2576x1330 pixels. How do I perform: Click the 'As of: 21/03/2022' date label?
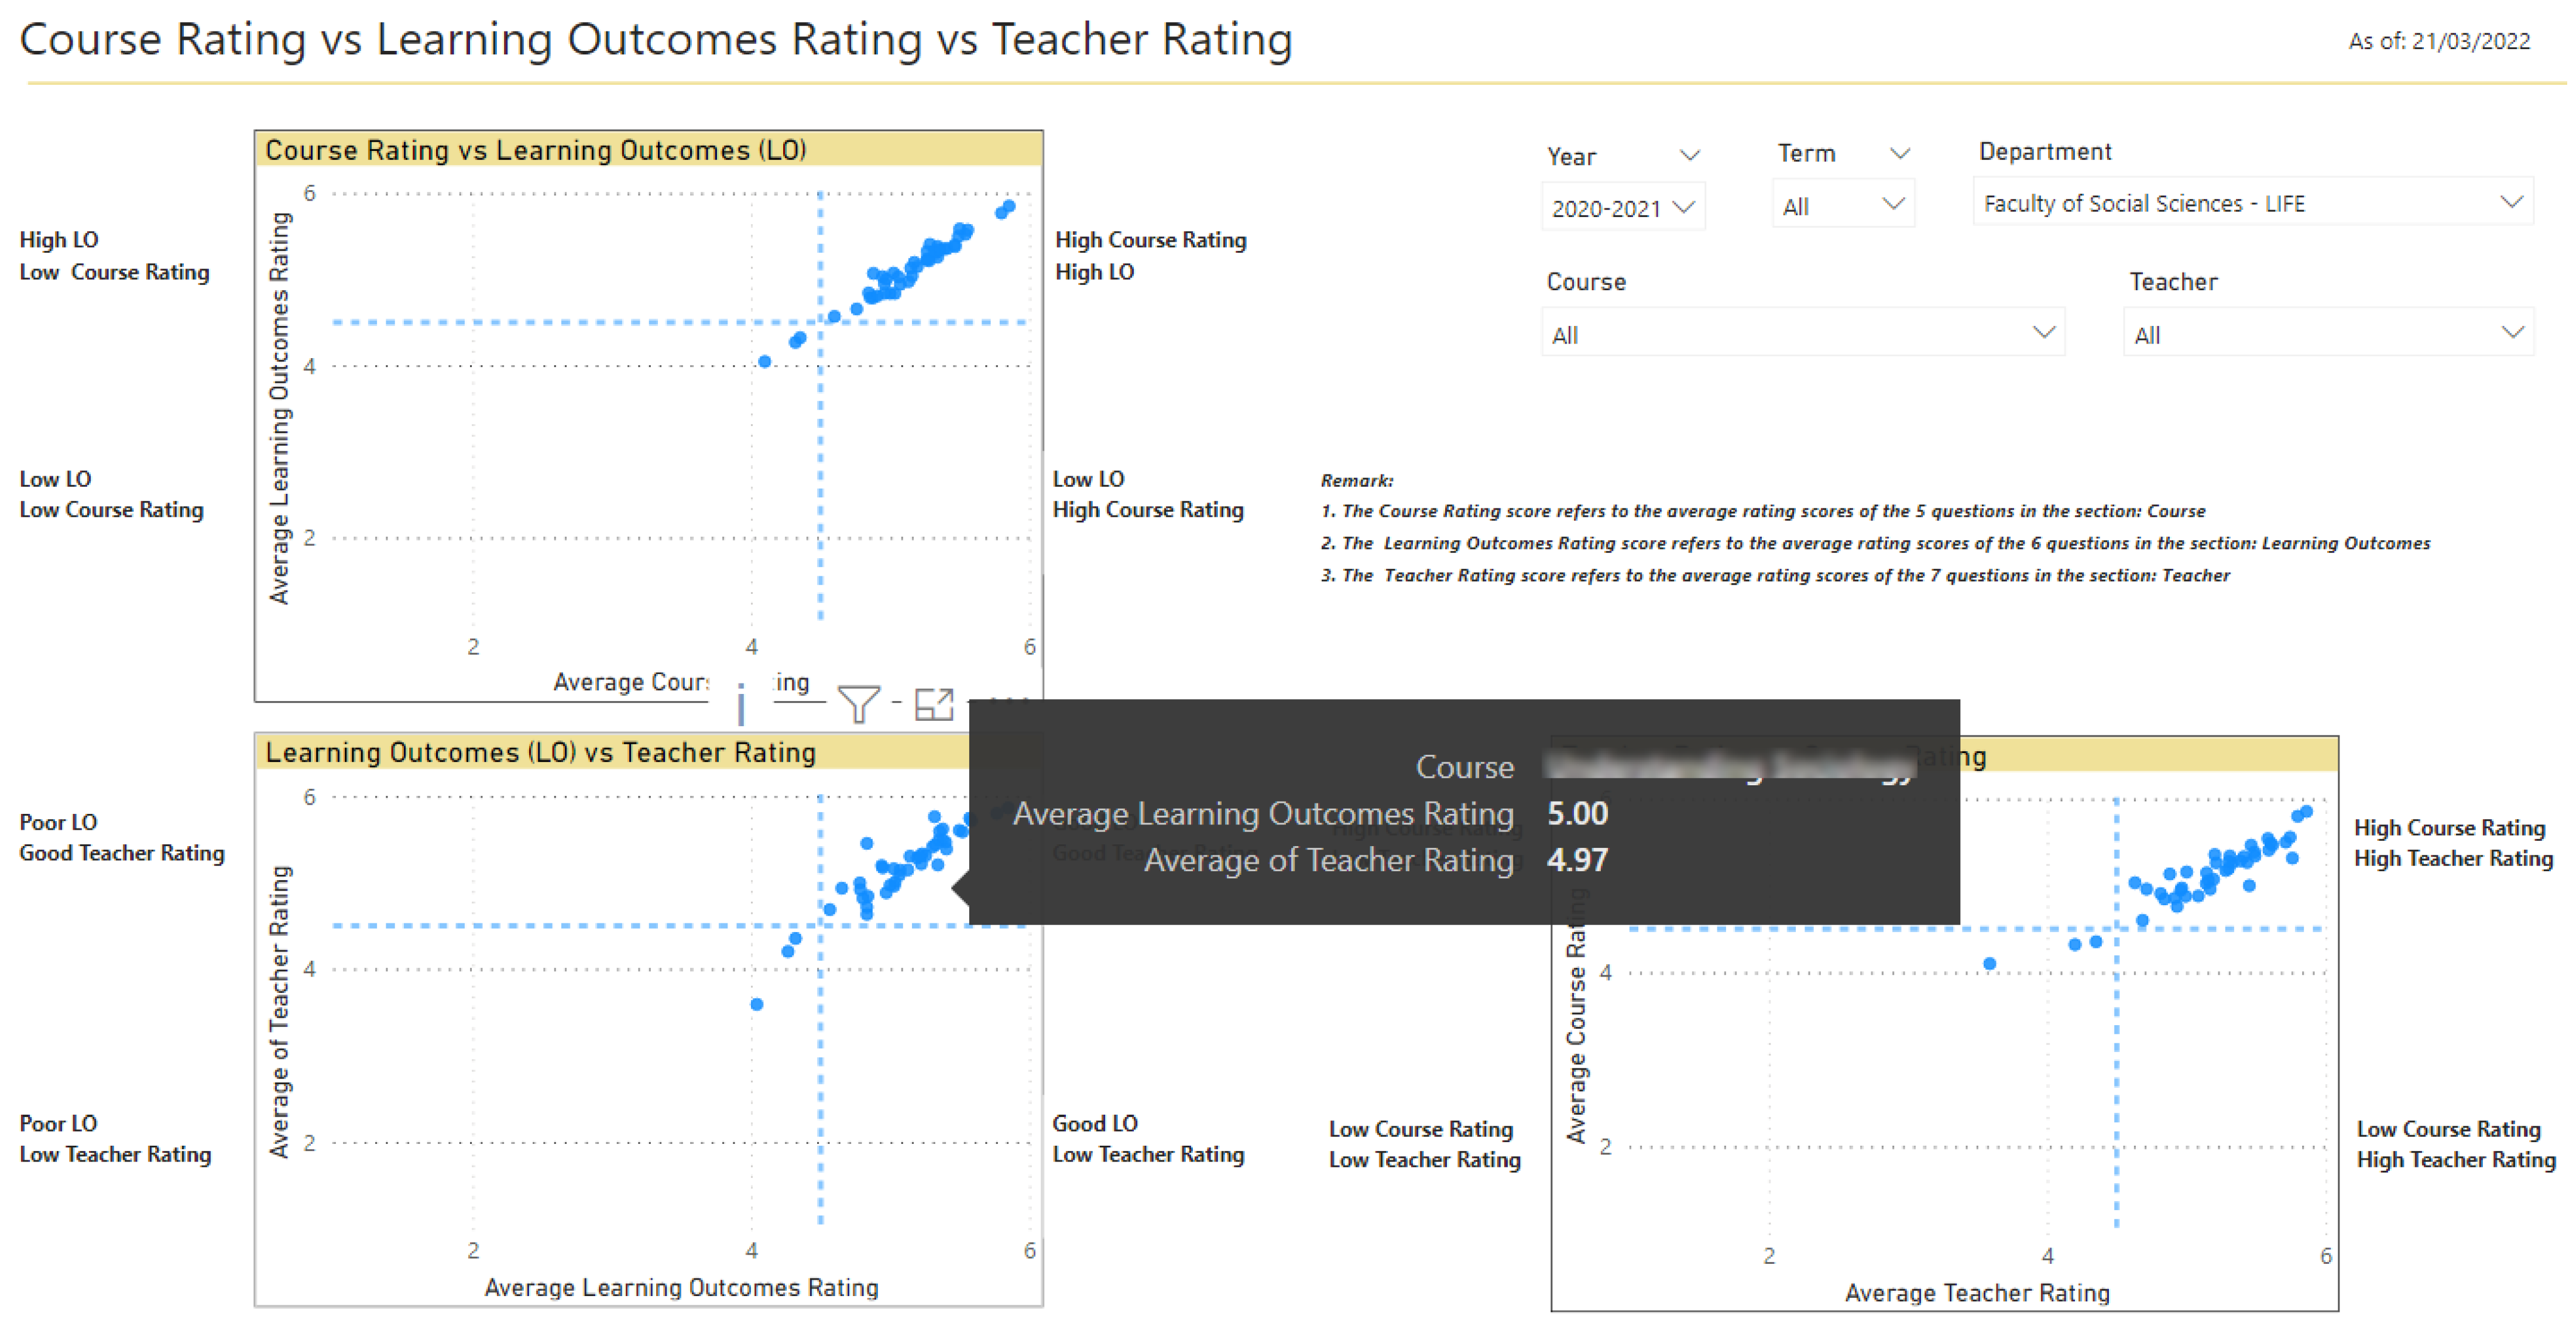coord(2439,42)
